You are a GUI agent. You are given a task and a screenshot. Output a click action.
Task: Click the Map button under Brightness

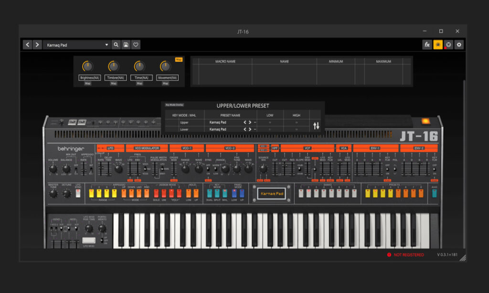88,83
